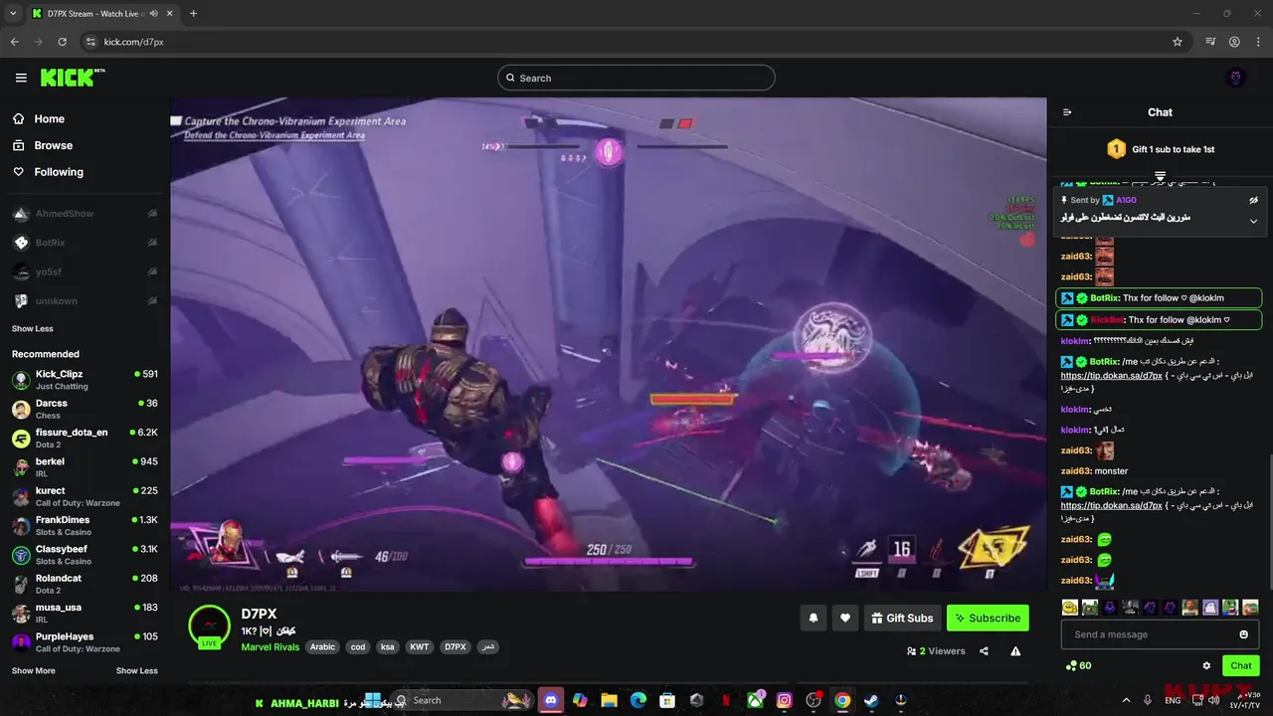Click the Marvel Rivals category link

pyautogui.click(x=270, y=647)
